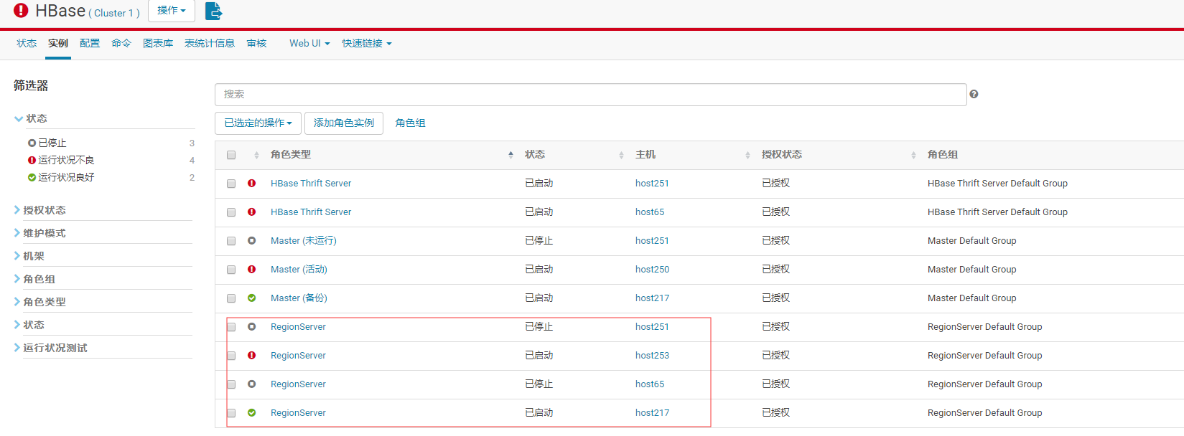Viewport: 1184px width, 436px height.
Task: Sort the 主机 column with its arrow
Action: point(747,155)
